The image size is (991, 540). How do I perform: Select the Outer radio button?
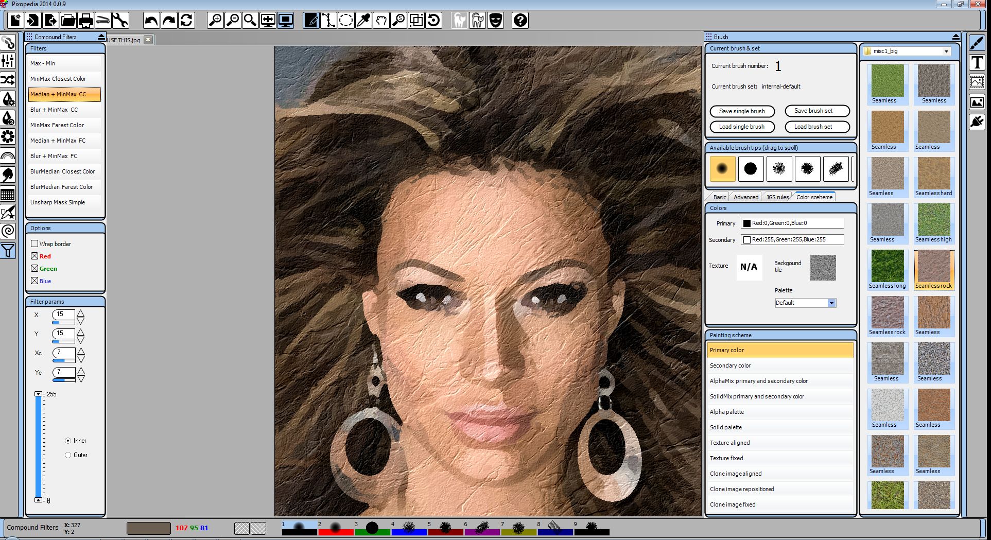click(68, 455)
